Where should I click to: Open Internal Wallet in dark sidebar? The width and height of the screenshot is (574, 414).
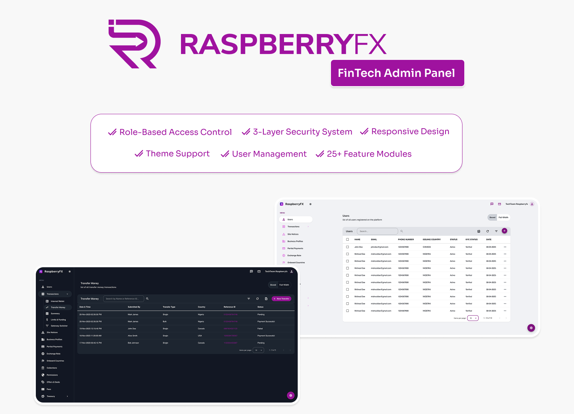click(57, 301)
